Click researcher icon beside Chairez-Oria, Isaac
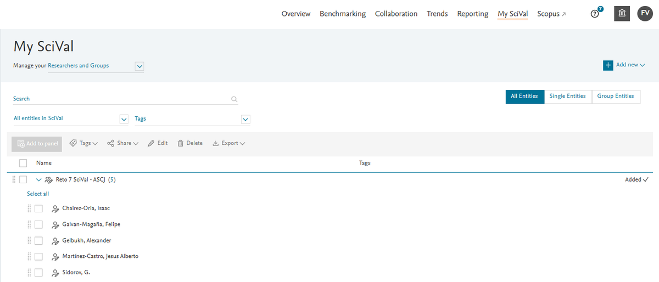Viewport: 659px width, 282px height. click(x=55, y=208)
